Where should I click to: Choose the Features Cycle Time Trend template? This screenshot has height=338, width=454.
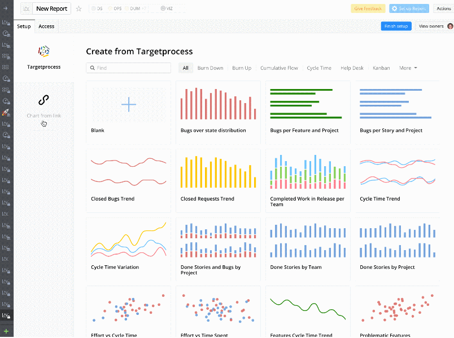[x=308, y=312]
